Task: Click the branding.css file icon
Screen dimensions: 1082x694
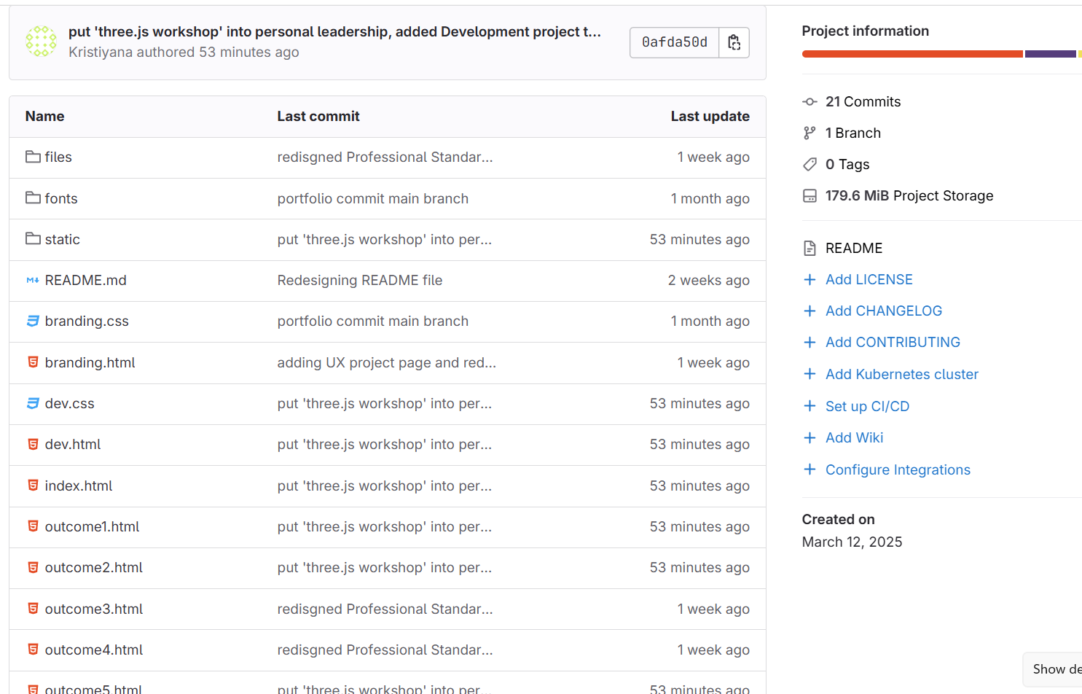Action: tap(33, 321)
